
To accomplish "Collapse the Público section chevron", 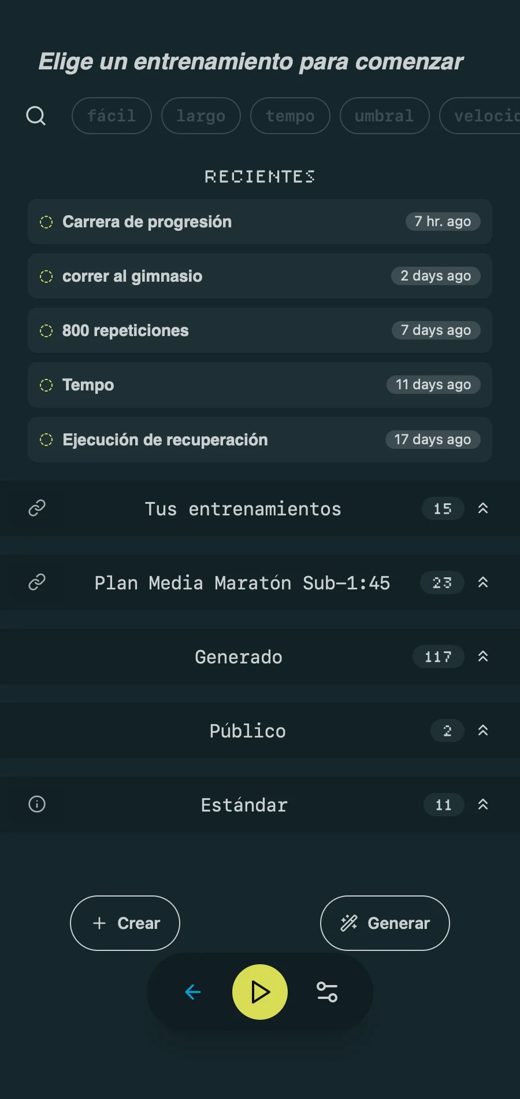I will click(483, 731).
